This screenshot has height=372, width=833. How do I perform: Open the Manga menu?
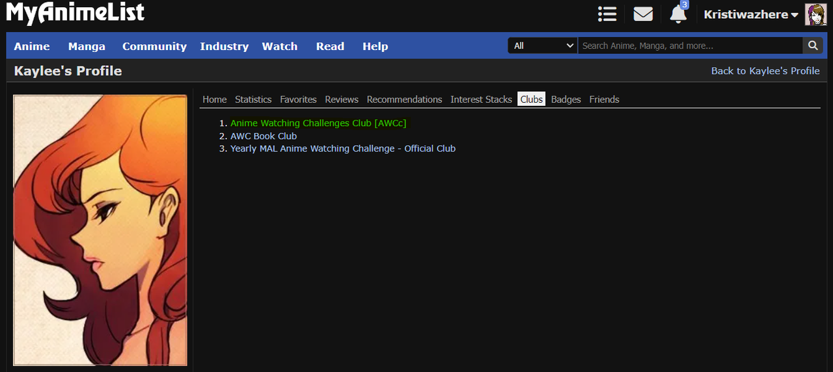click(x=87, y=46)
